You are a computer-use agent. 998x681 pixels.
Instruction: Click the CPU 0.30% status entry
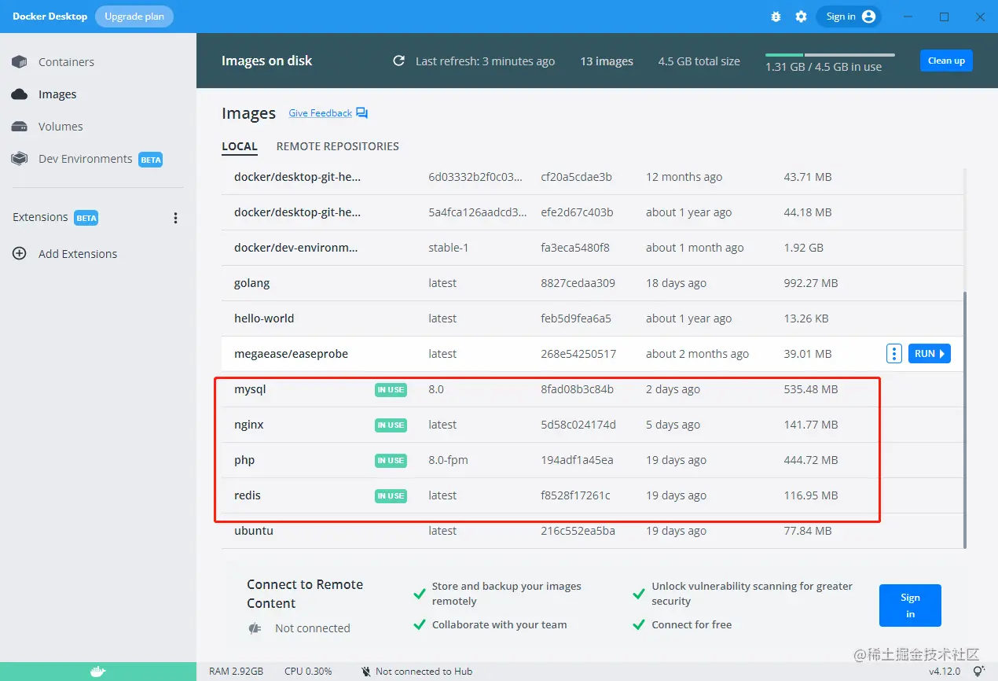308,672
